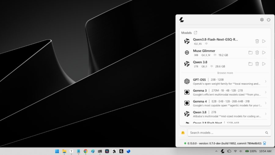Image resolution: width=275 pixels, height=155 pixels.
Task: Click the lightning bolt logo in the panel header
Action: point(182,20)
